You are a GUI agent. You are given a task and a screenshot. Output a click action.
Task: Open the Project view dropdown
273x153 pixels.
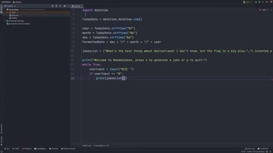tap(10, 6)
